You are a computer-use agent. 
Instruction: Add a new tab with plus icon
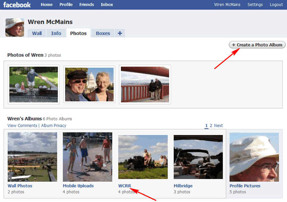[x=120, y=33]
